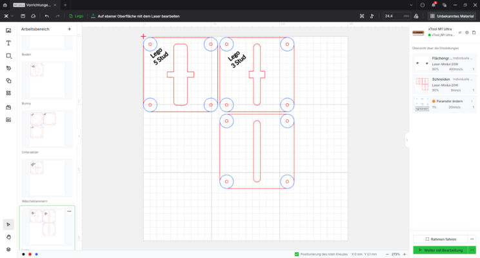Image resolution: width=480 pixels, height=258 pixels.
Task: Open the notifications bell
Action: point(434,5)
